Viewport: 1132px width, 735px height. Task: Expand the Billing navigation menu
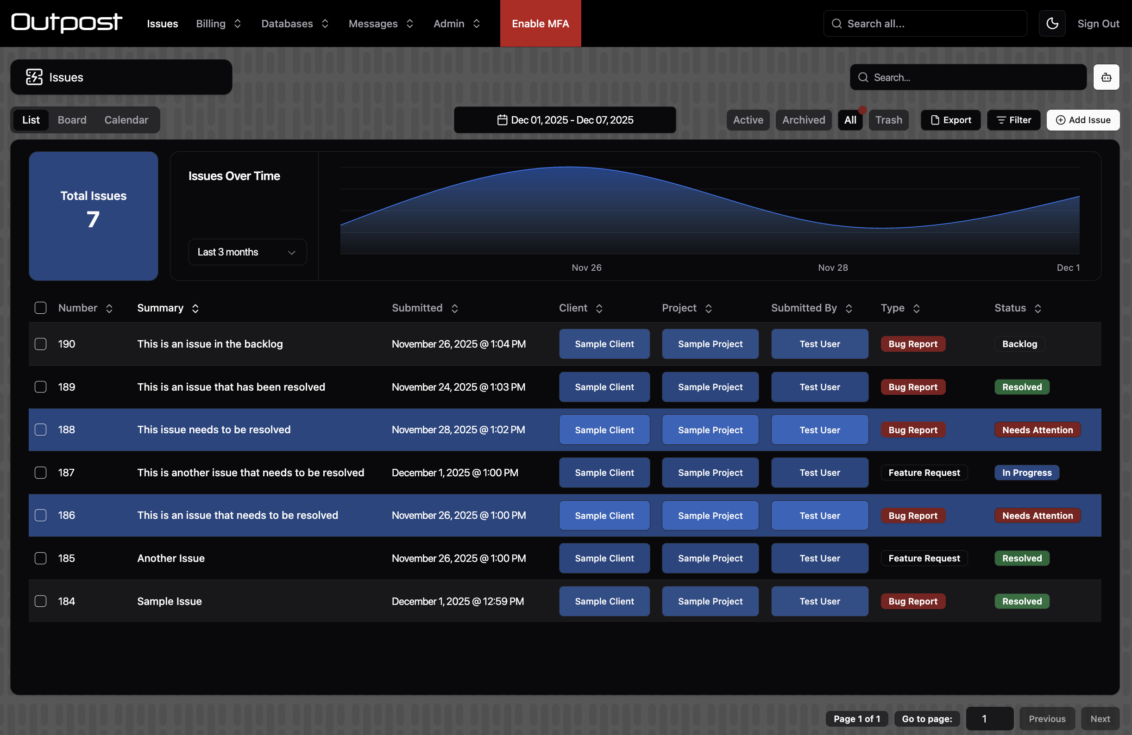[218, 23]
